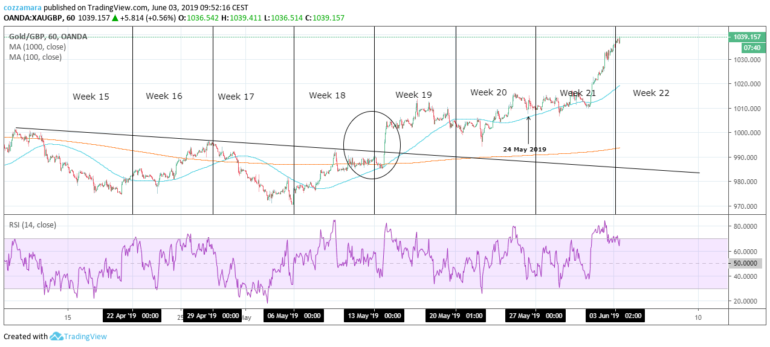The image size is (770, 347).
Task: Select the Week 15 text label
Action: pos(91,96)
